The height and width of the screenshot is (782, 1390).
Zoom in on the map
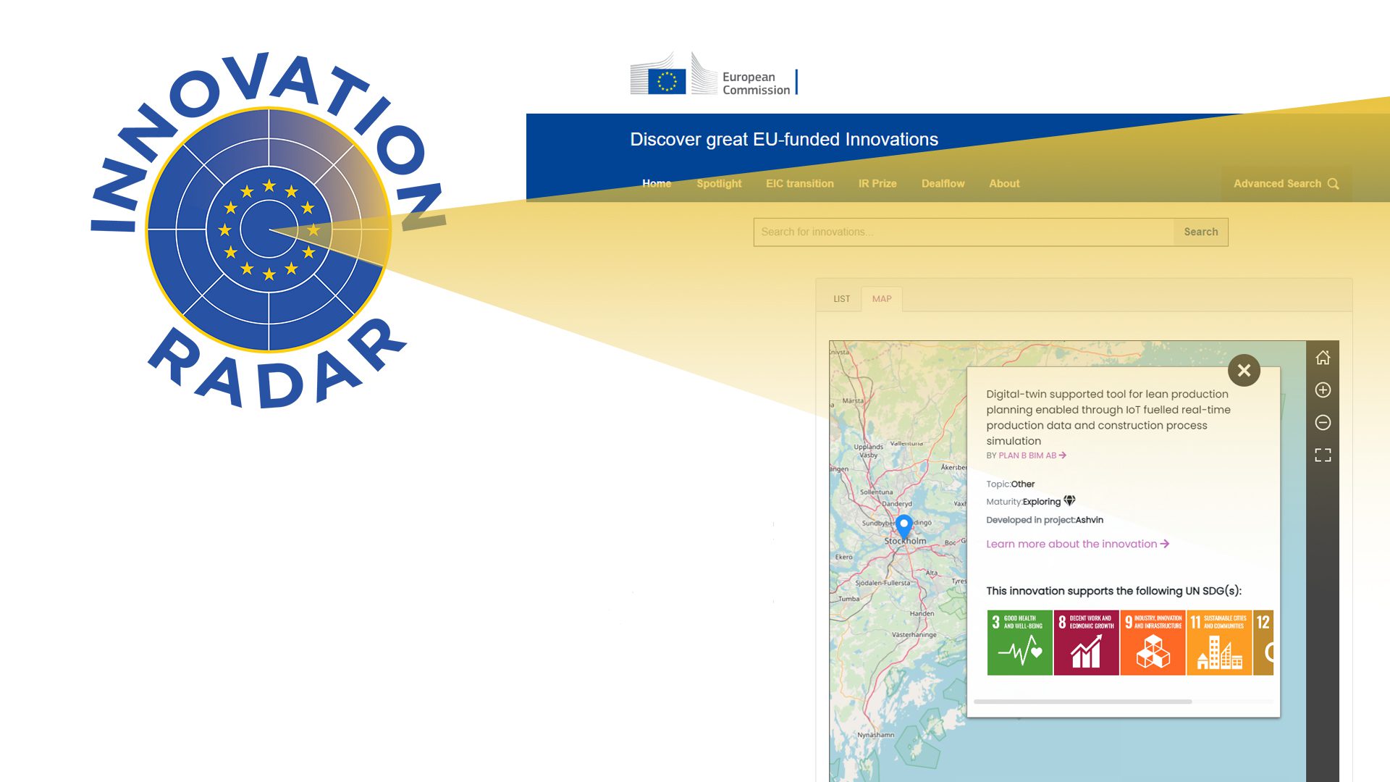click(1323, 390)
